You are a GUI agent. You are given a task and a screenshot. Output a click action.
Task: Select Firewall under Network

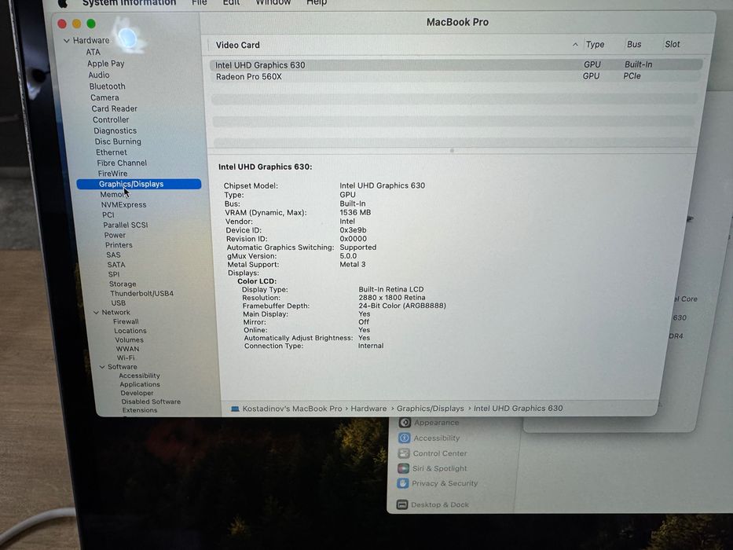click(126, 322)
